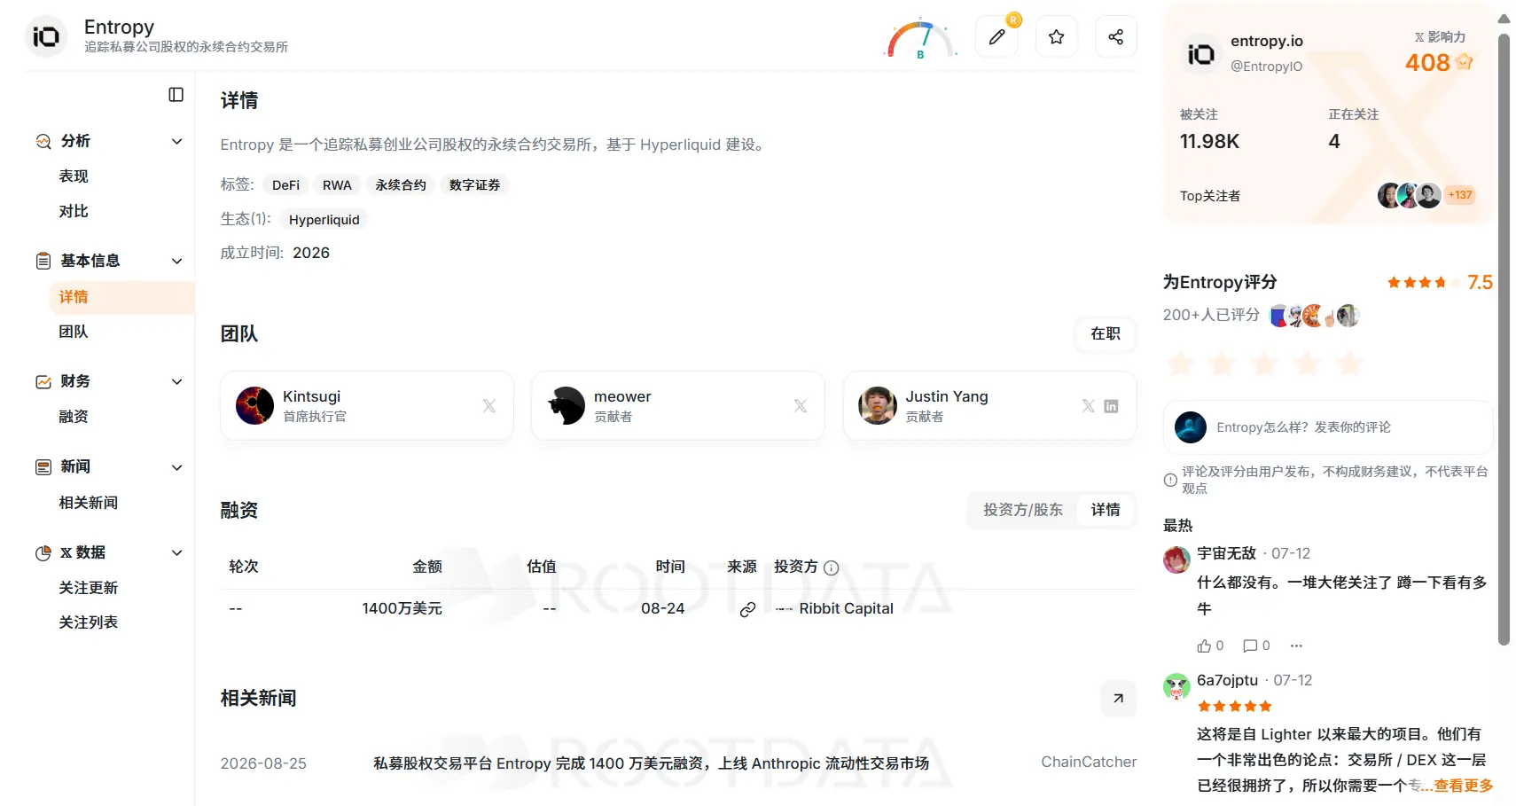
Task: Rate Entropy four stars
Action: [x=1307, y=363]
